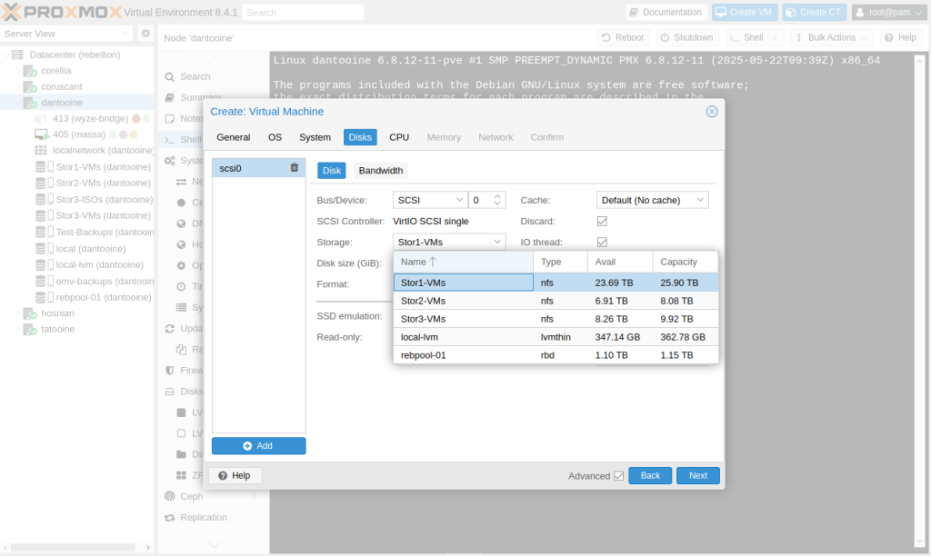Image resolution: width=931 pixels, height=556 pixels.
Task: Open Help in the dialog
Action: click(235, 475)
